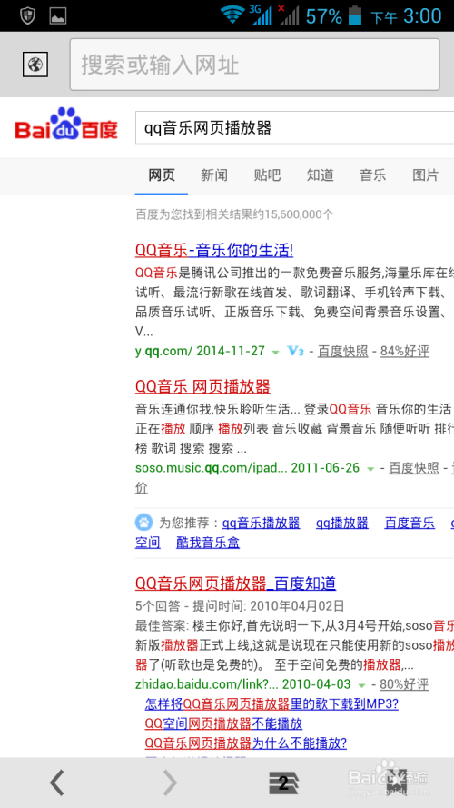Open 怎样将QQ音乐网页播放器里的歌下载到MP3?

[x=271, y=704]
